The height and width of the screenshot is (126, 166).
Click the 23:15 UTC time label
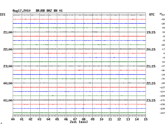[x=151, y=100]
